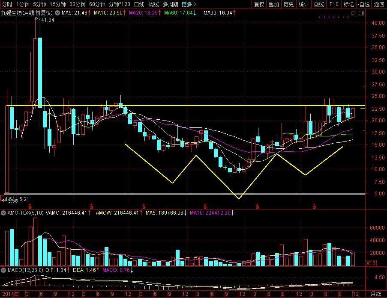Viewport: 387px width, 298px height.
Task: Click the X10 volume scale label
Action: pyautogui.click(x=371, y=263)
